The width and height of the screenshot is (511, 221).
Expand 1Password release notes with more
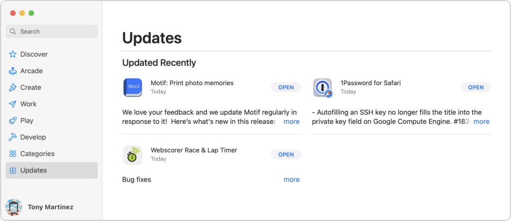tap(482, 122)
